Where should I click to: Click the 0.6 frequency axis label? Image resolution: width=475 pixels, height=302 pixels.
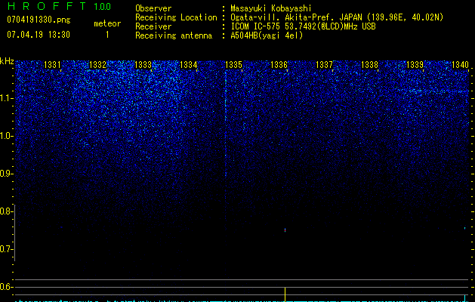pyautogui.click(x=6, y=287)
